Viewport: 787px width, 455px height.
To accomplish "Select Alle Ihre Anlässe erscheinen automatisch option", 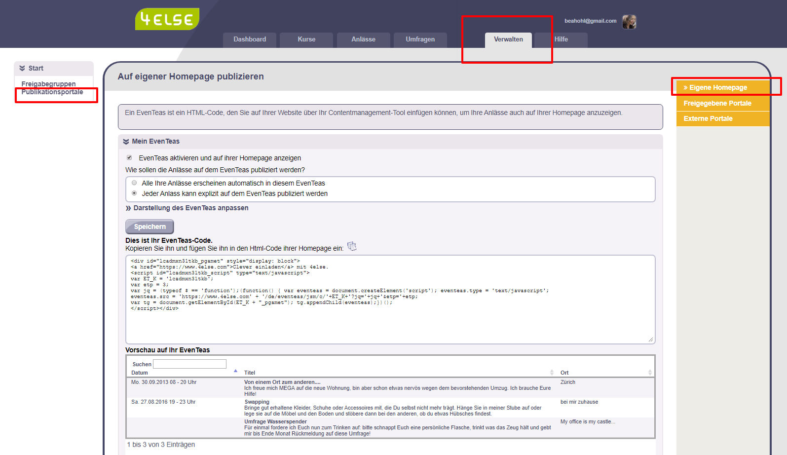I will pos(134,183).
